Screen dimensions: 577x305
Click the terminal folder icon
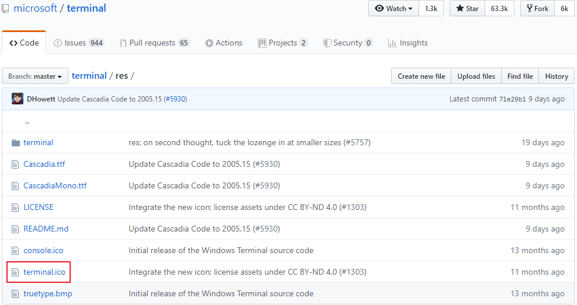[15, 143]
